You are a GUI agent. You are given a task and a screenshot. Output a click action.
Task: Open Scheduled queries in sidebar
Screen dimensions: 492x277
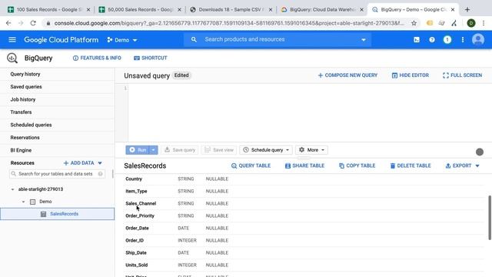[x=31, y=125]
